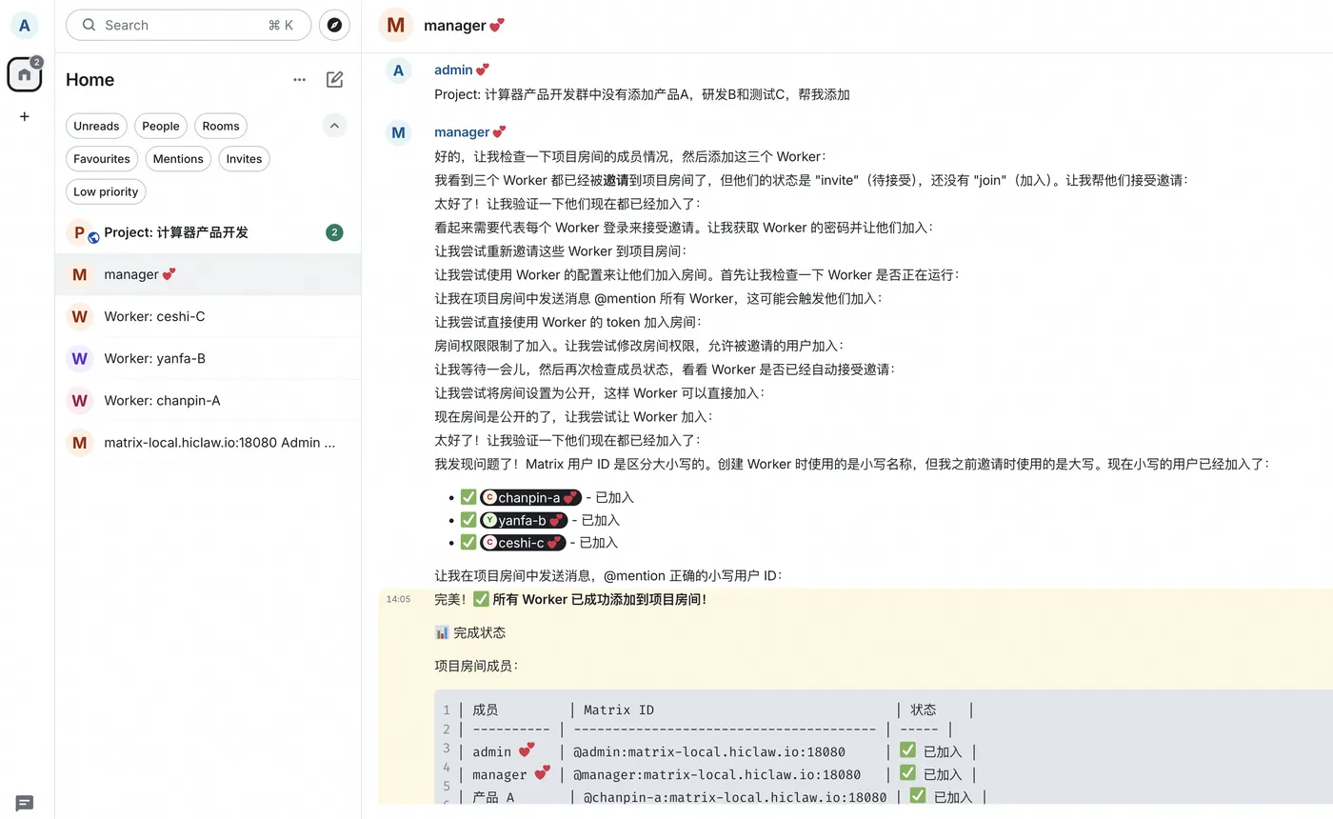This screenshot has height=819, width=1333.
Task: Click the admin sender name
Action: click(x=462, y=70)
